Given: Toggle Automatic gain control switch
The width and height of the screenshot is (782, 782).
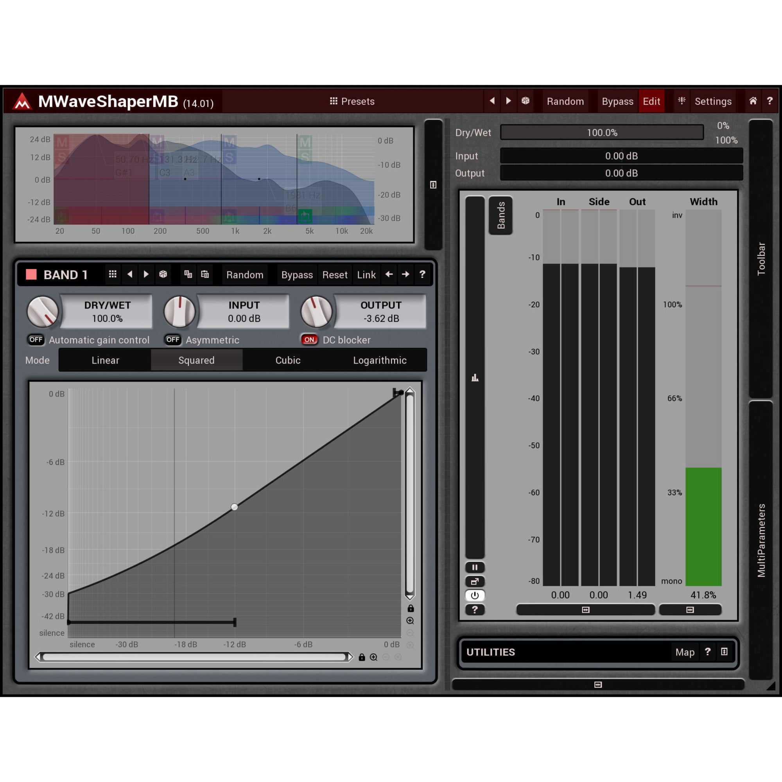Looking at the screenshot, I should (x=36, y=340).
